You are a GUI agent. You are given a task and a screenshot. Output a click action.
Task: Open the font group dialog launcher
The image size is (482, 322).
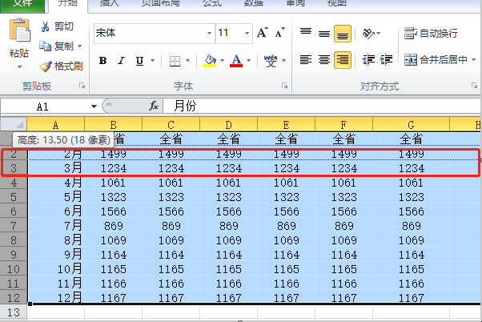[285, 86]
